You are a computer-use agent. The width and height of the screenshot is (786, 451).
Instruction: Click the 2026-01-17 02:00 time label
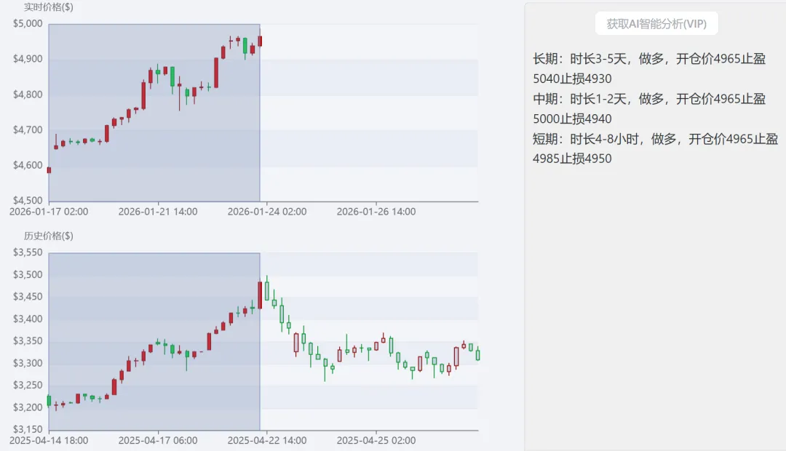[48, 212]
